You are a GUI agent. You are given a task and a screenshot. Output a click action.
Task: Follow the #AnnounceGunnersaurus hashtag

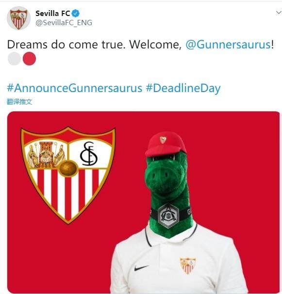[x=74, y=88]
